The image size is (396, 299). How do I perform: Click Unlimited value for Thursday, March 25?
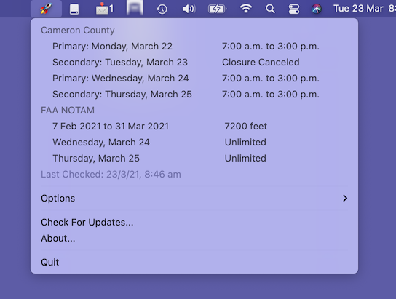tap(245, 158)
